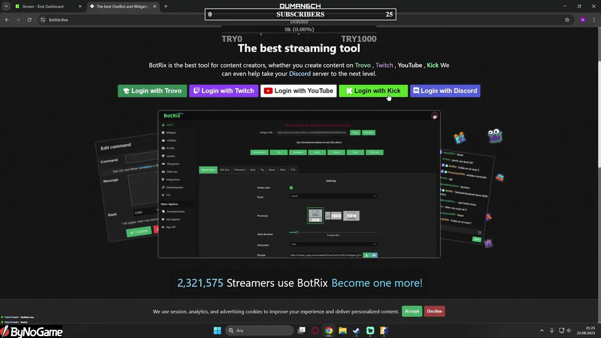Launch Opera from the taskbar

pos(316,330)
